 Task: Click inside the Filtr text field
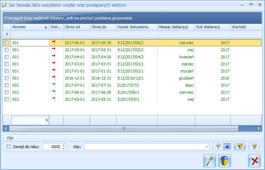point(143,147)
